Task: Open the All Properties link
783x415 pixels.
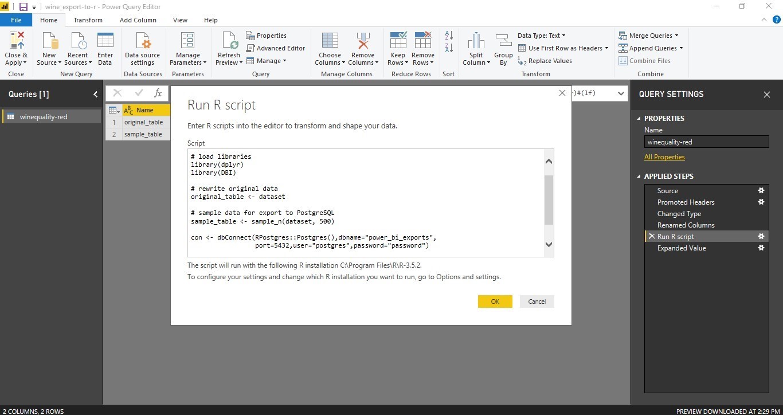Action: (664, 157)
